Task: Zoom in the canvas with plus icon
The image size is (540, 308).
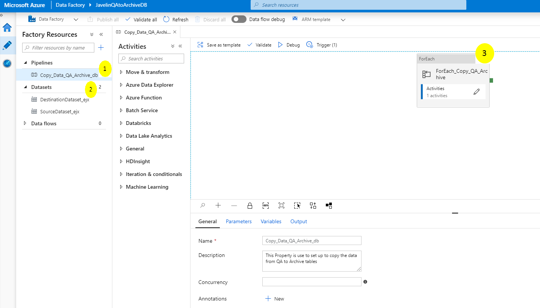Action: coord(218,205)
